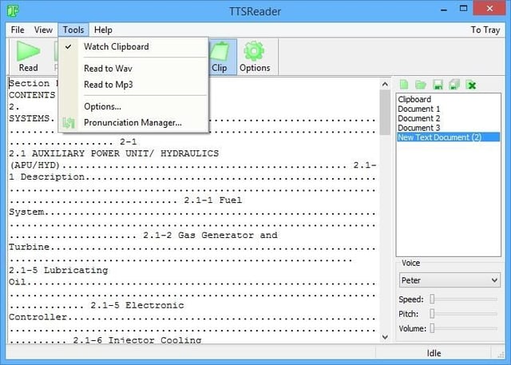Select Options... in the Tools menu
The width and height of the screenshot is (511, 365).
tap(102, 106)
